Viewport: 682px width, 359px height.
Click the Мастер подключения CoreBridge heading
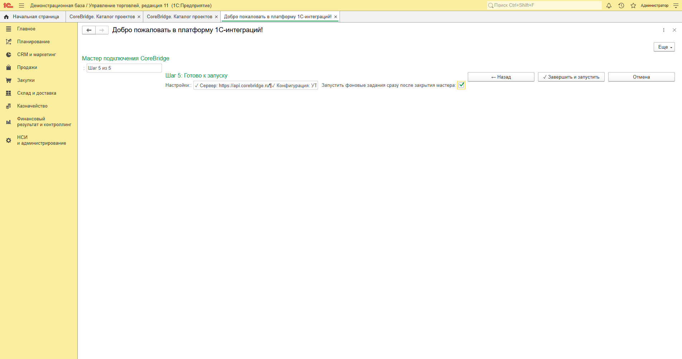click(x=126, y=59)
